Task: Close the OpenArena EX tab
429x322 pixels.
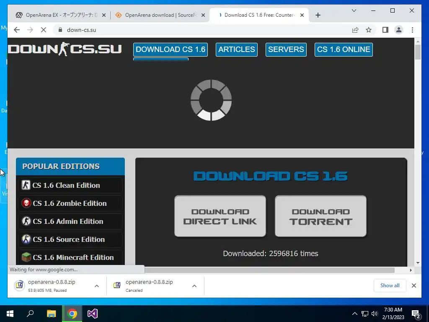Action: [x=104, y=16]
